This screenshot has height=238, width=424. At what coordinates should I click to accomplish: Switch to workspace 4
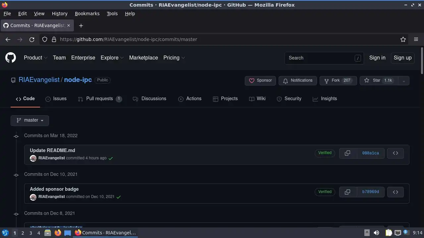38,233
